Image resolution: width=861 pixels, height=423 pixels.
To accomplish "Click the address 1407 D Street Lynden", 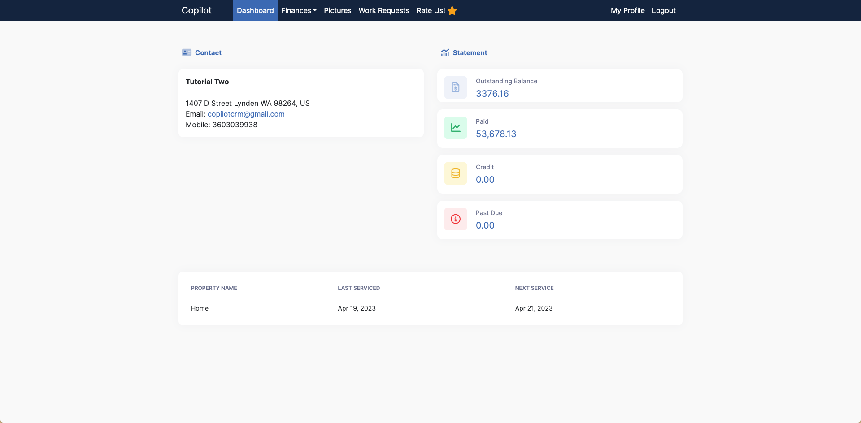I will click(248, 103).
